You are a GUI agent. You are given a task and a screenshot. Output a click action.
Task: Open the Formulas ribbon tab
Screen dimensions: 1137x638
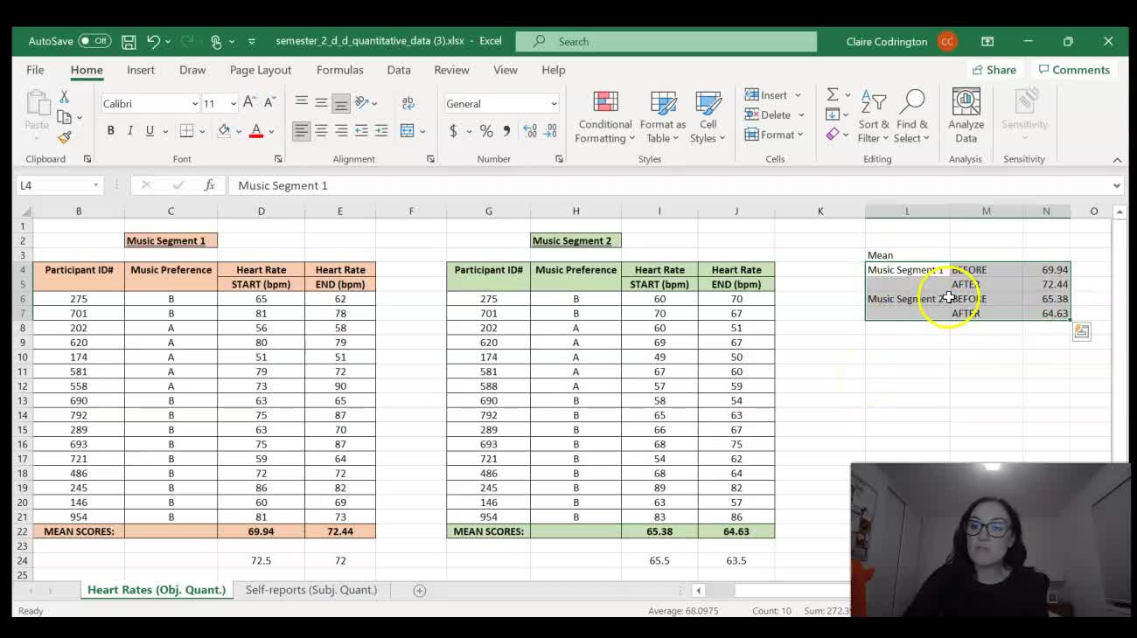339,70
